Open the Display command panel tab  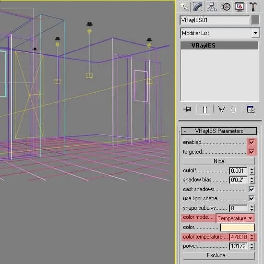point(240,7)
